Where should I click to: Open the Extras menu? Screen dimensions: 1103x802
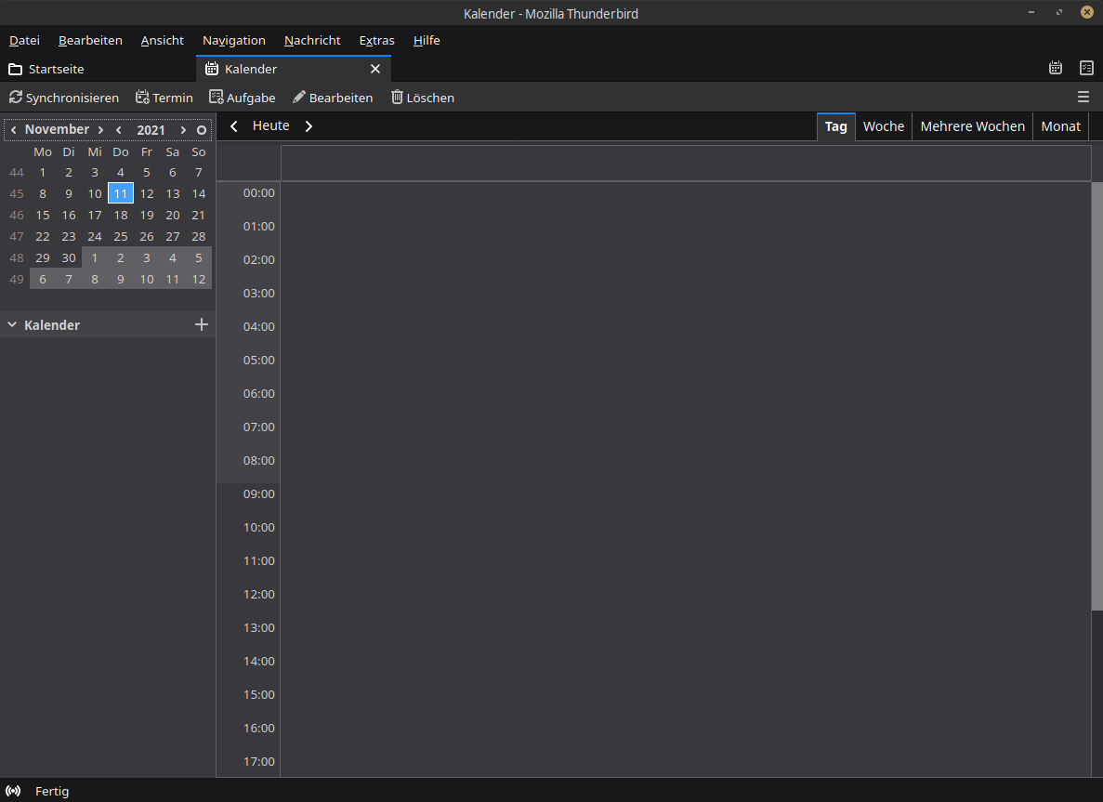376,40
